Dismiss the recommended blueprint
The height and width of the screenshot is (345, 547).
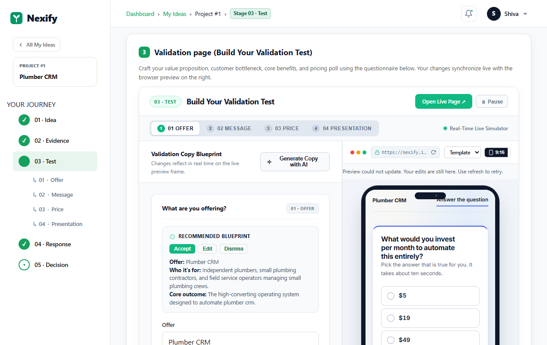pos(234,249)
